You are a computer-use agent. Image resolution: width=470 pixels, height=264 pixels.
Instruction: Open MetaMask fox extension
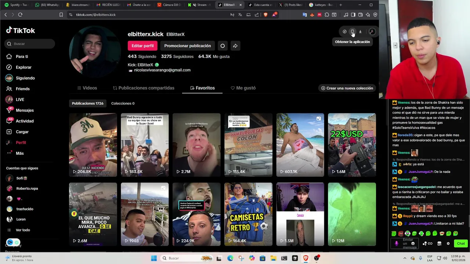coord(312,15)
